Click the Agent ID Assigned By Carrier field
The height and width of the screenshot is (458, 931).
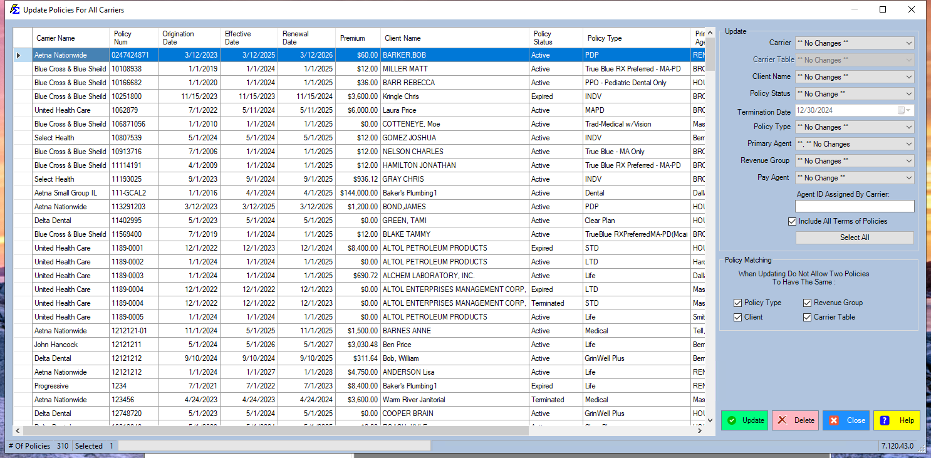pos(854,206)
